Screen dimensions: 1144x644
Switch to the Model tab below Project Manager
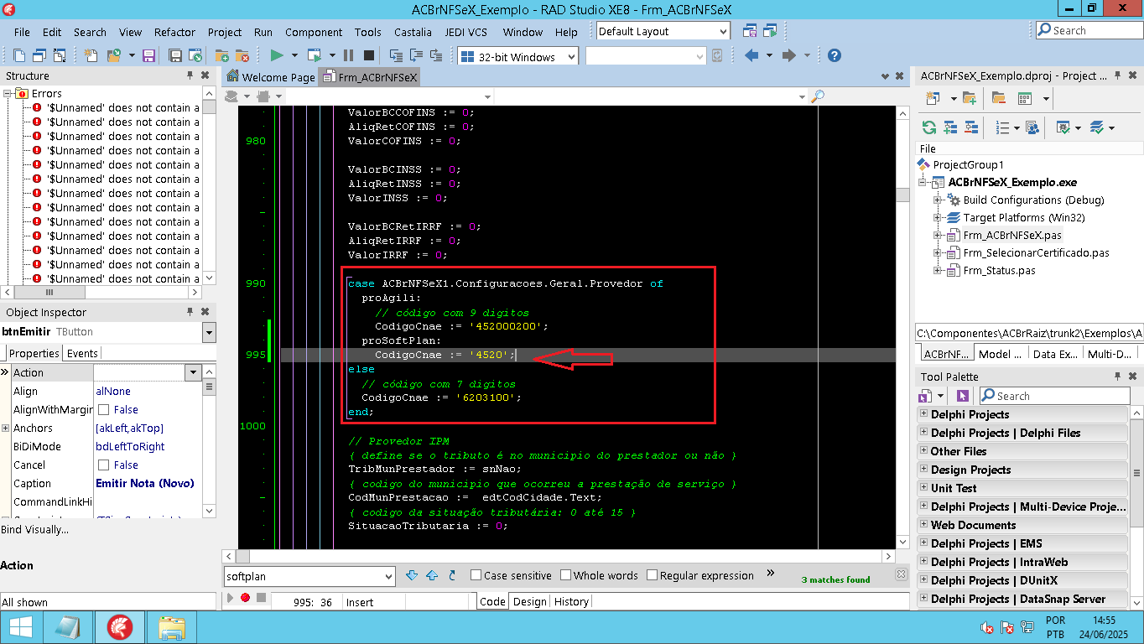[1001, 354]
